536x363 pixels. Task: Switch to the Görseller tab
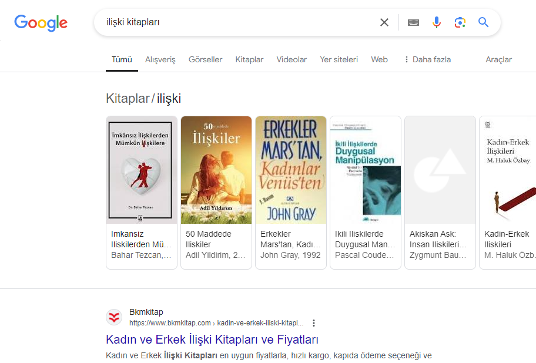206,59
